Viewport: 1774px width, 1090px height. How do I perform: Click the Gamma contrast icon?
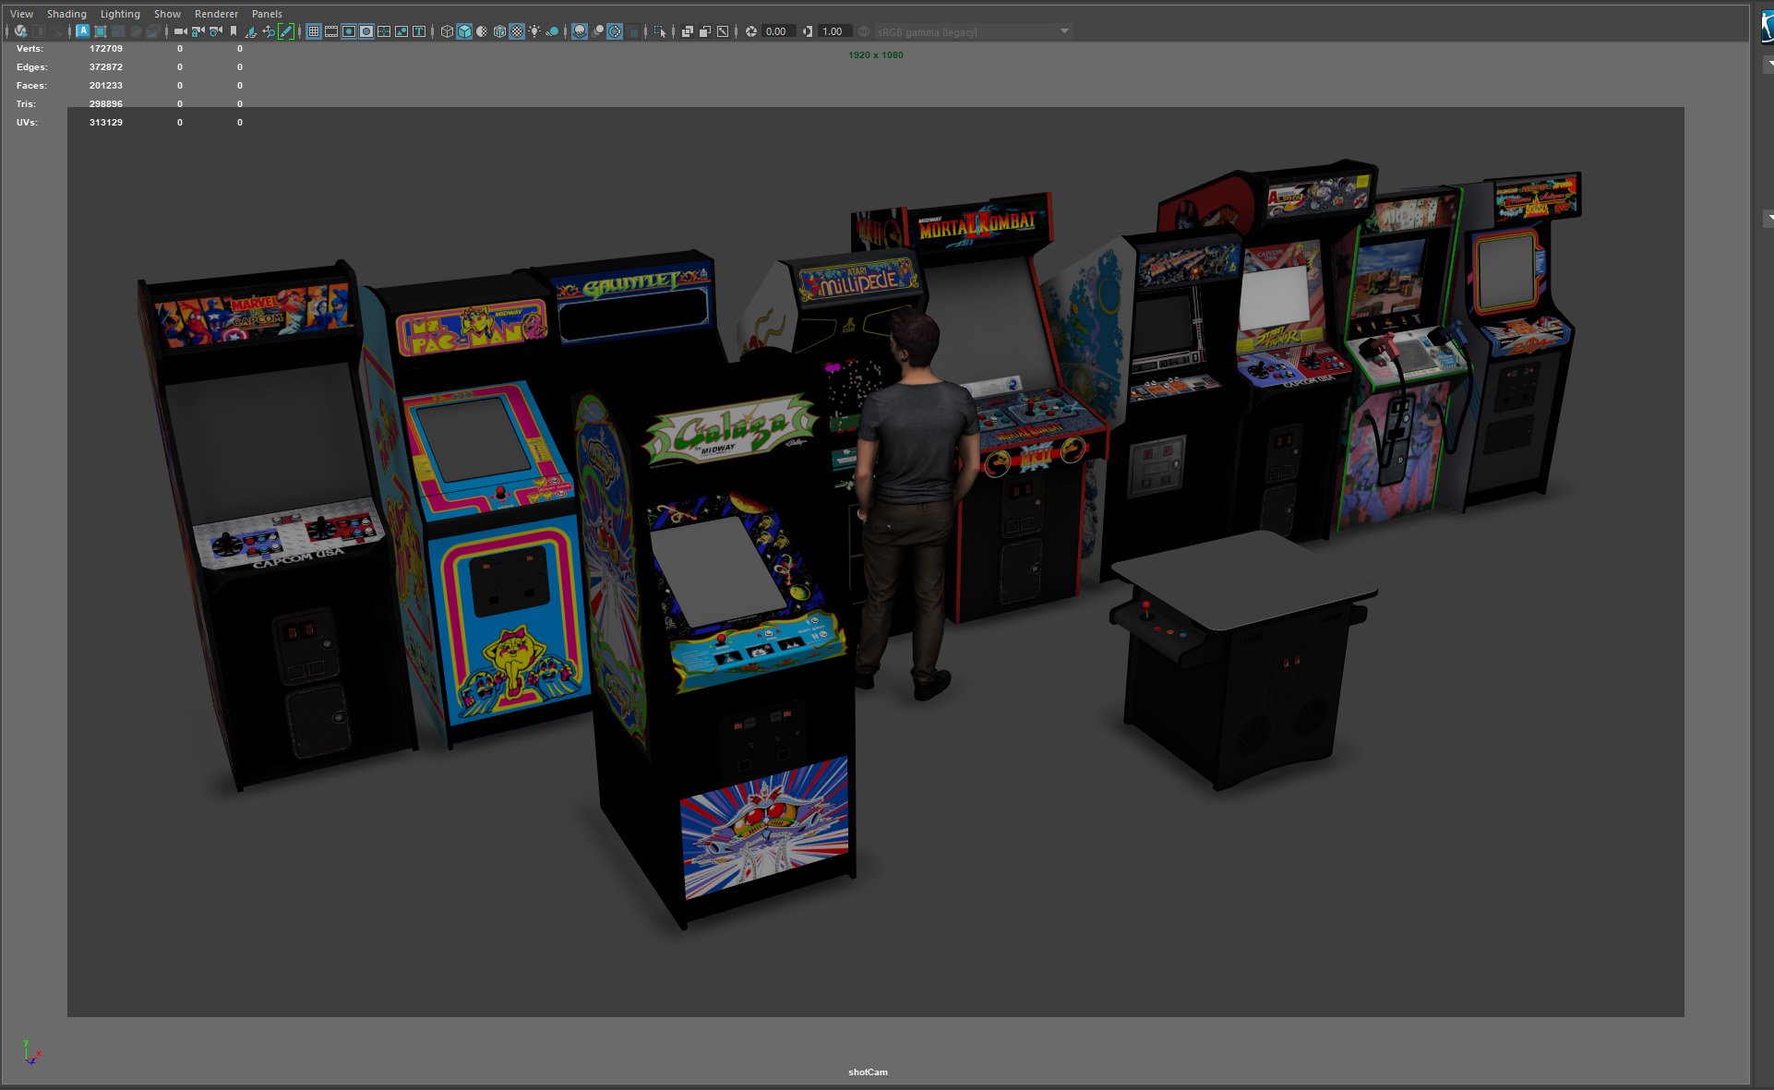pyautogui.click(x=808, y=31)
